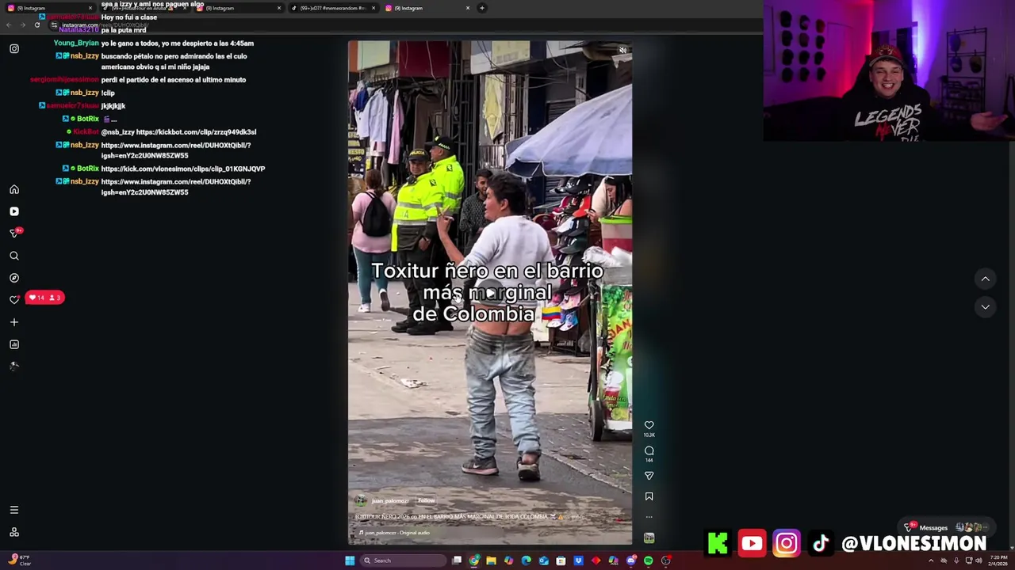Click the Windows taskbar Search box
Image resolution: width=1015 pixels, height=570 pixels.
(403, 560)
